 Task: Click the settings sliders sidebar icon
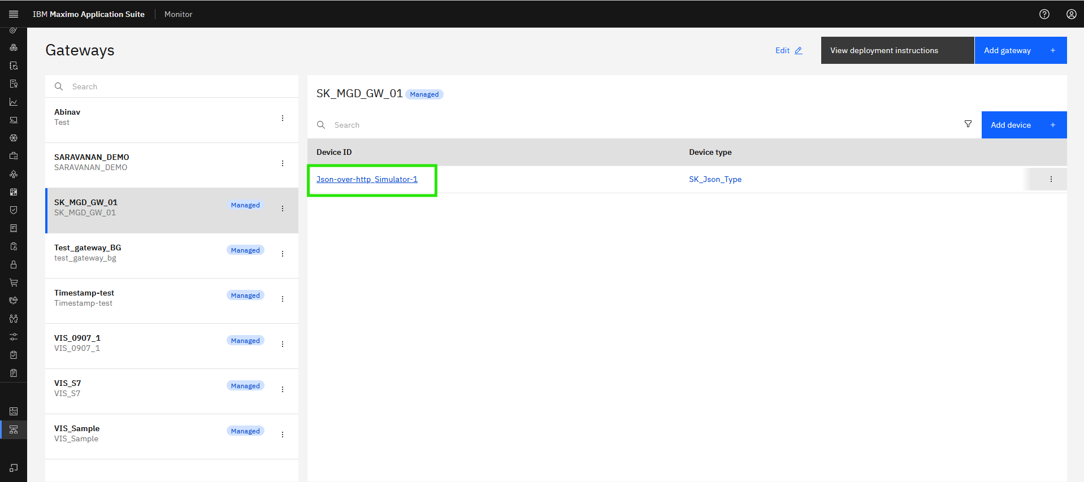tap(14, 337)
